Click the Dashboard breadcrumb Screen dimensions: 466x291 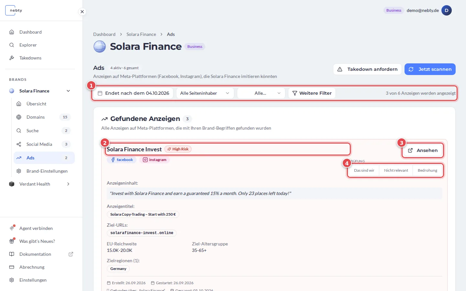104,34
